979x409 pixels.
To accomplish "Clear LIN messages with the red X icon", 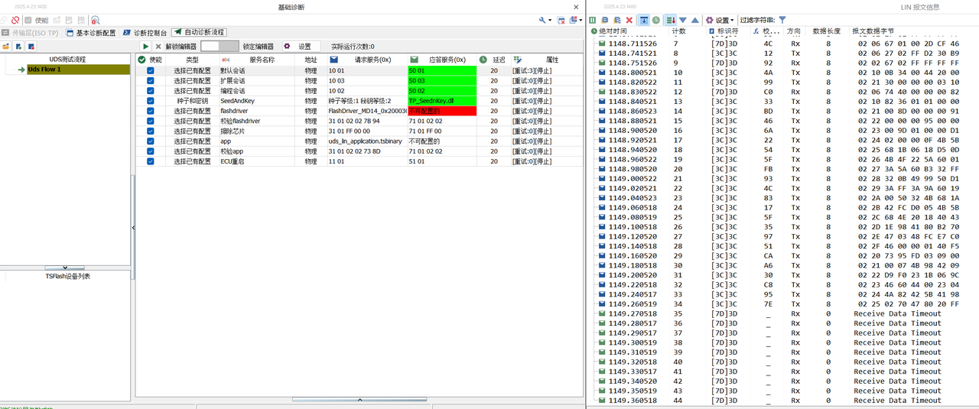I will tap(629, 20).
